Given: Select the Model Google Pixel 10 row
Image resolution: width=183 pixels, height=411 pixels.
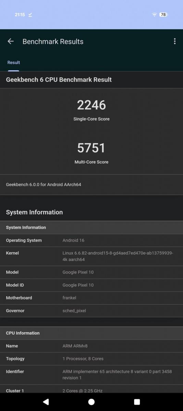Looking at the screenshot, I should 91,272.
